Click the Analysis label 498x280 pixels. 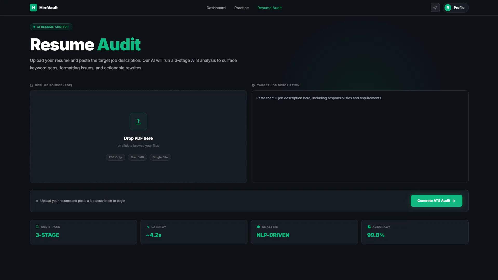point(270,227)
